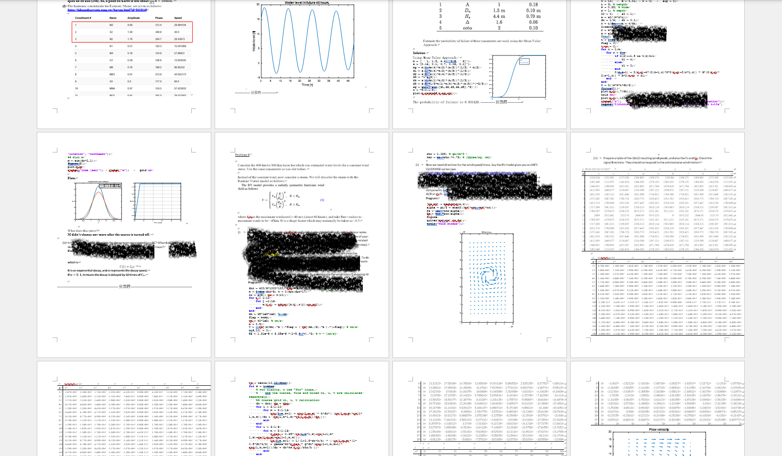This screenshot has width=782, height=456.
Task: Click the speed value "15.041069"
Action: tap(180, 46)
